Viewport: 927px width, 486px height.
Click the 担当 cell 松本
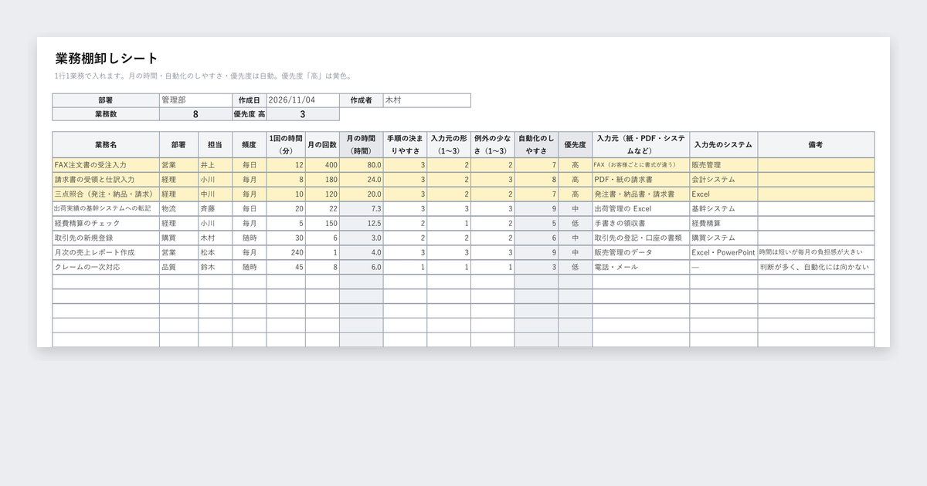[x=215, y=253]
